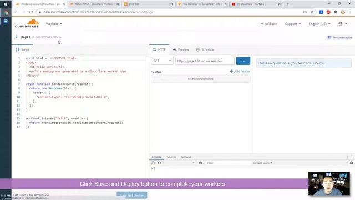Image resolution: width=355 pixels, height=200 pixels.
Task: Close the Workers browser tab
Action: point(64,4)
